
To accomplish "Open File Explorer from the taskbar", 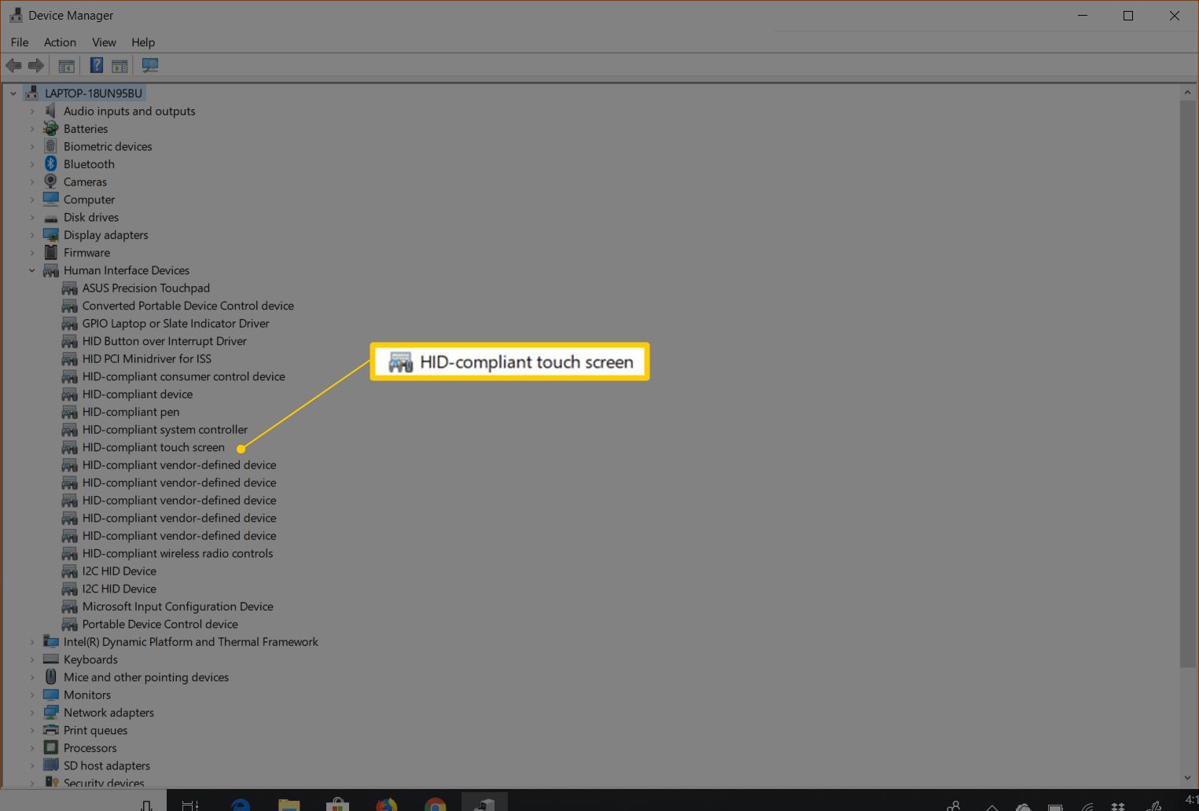I will click(x=289, y=804).
